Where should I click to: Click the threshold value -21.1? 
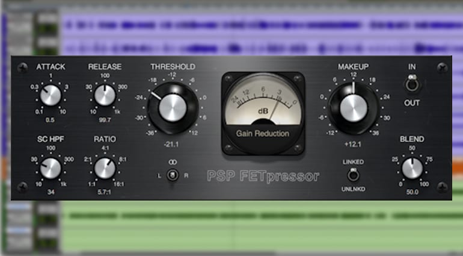tap(171, 145)
